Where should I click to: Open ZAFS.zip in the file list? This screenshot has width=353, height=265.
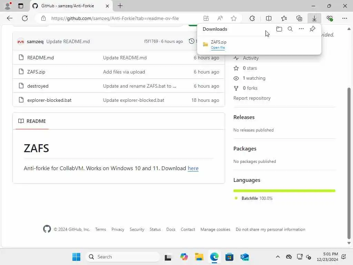36,72
